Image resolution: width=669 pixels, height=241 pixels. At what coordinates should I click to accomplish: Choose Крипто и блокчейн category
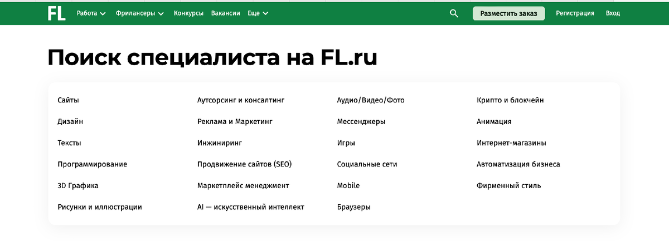click(510, 100)
